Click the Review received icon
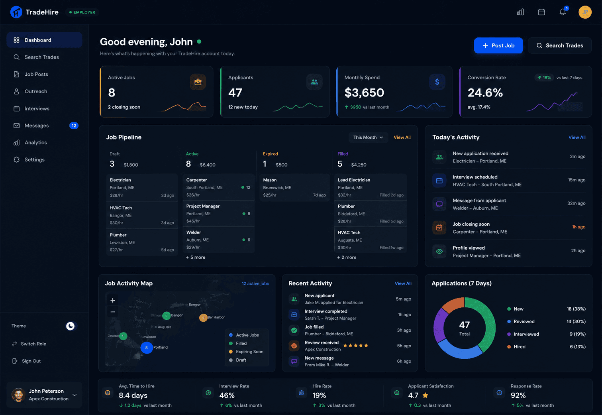The image size is (602, 415). click(x=294, y=346)
